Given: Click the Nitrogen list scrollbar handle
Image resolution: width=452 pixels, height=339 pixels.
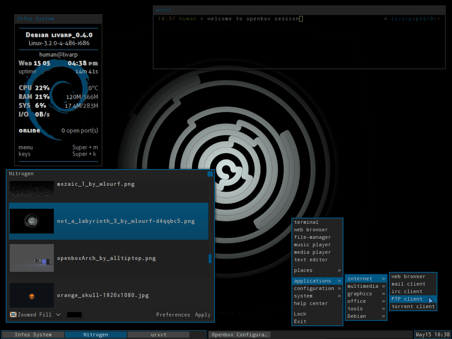Looking at the screenshot, I should tap(210, 259).
